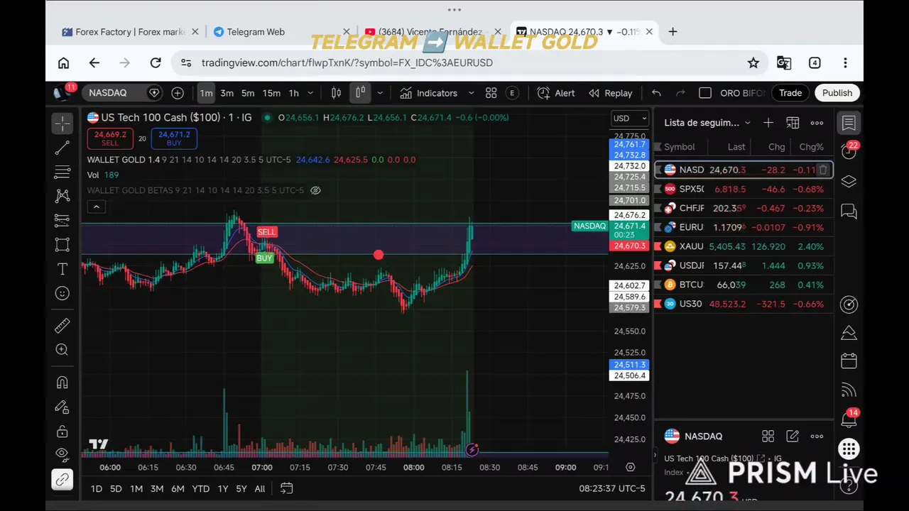Expand the USD currency dropdown
The width and height of the screenshot is (909, 511).
[x=630, y=119]
